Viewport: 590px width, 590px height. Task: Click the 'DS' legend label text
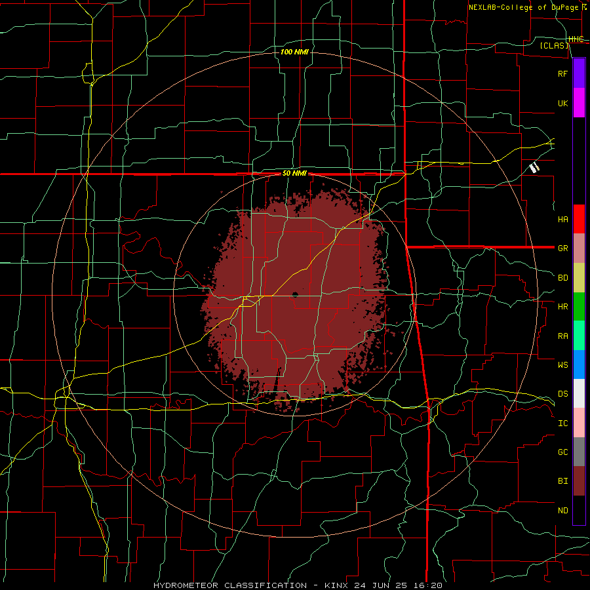tap(562, 393)
